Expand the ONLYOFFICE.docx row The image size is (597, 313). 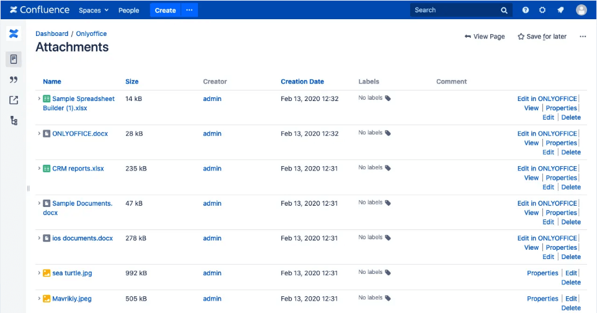39,133
